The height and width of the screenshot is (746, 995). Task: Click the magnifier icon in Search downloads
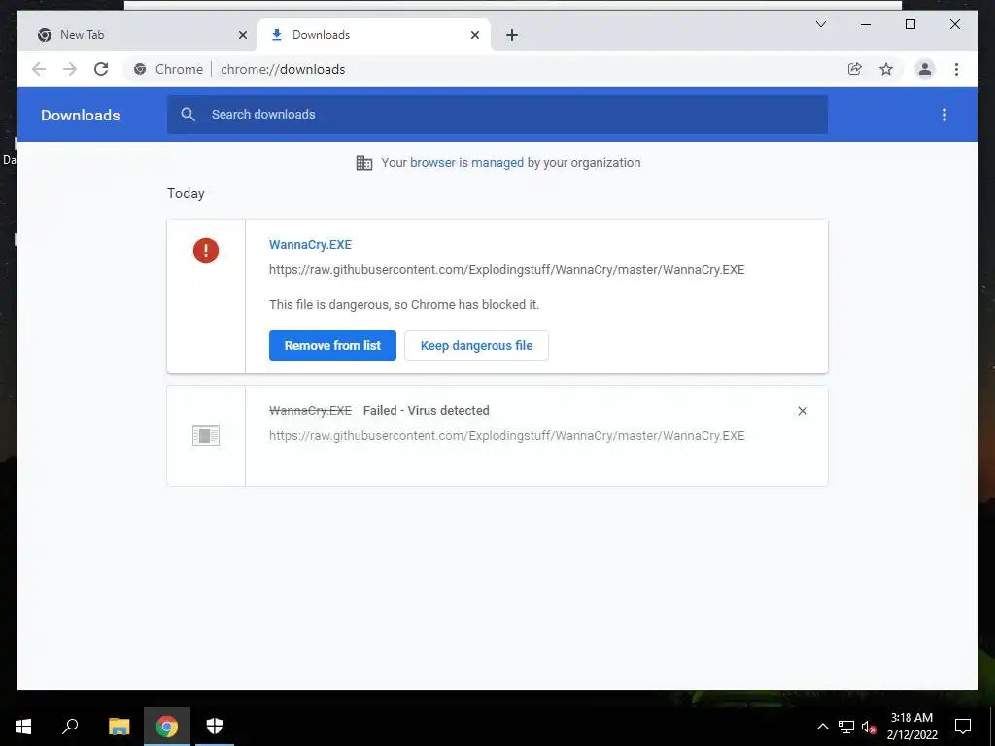point(188,115)
